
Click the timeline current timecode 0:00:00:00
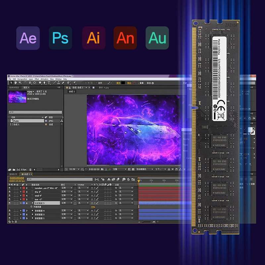[17, 178]
